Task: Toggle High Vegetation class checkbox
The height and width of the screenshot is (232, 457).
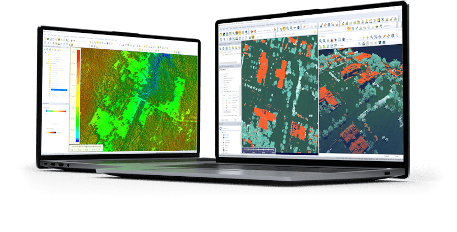Action: pos(223,100)
